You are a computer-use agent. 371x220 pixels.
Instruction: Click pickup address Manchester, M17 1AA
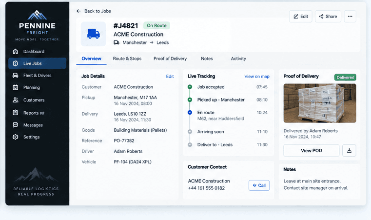click(136, 98)
